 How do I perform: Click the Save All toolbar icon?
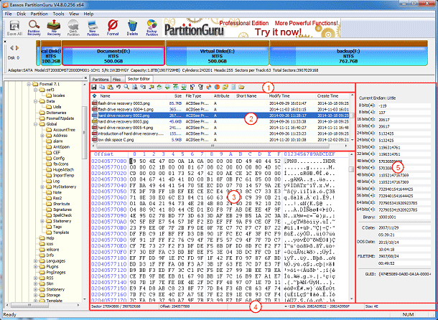(x=14, y=28)
